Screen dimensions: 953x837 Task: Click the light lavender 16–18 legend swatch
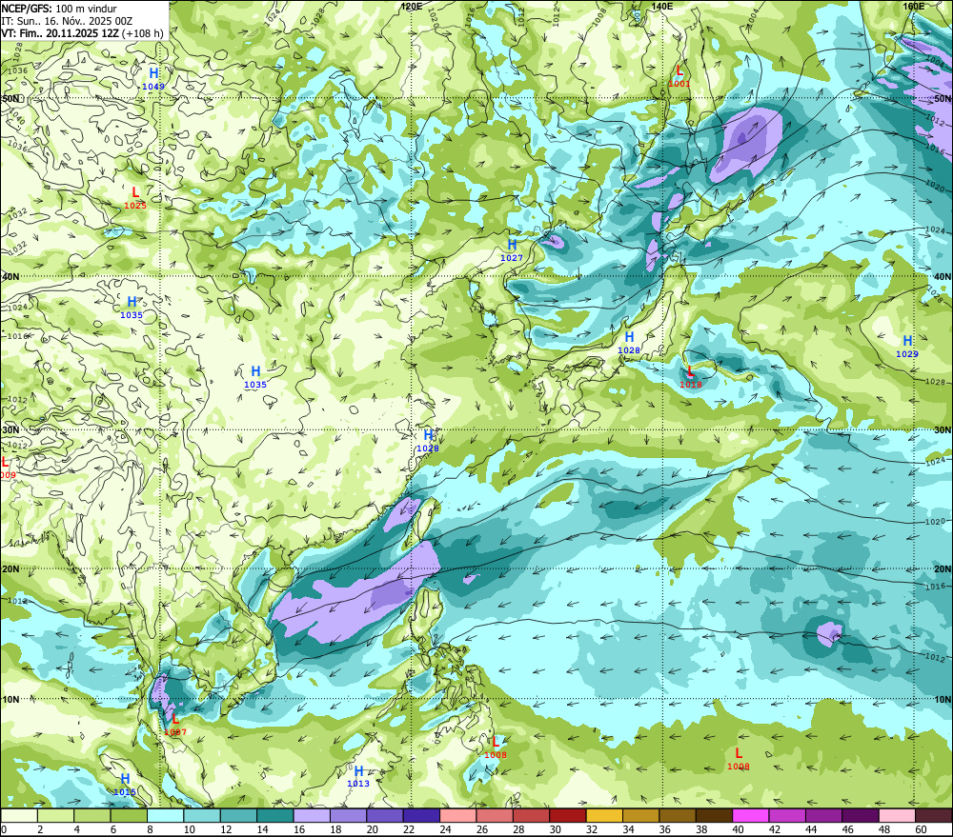[312, 815]
